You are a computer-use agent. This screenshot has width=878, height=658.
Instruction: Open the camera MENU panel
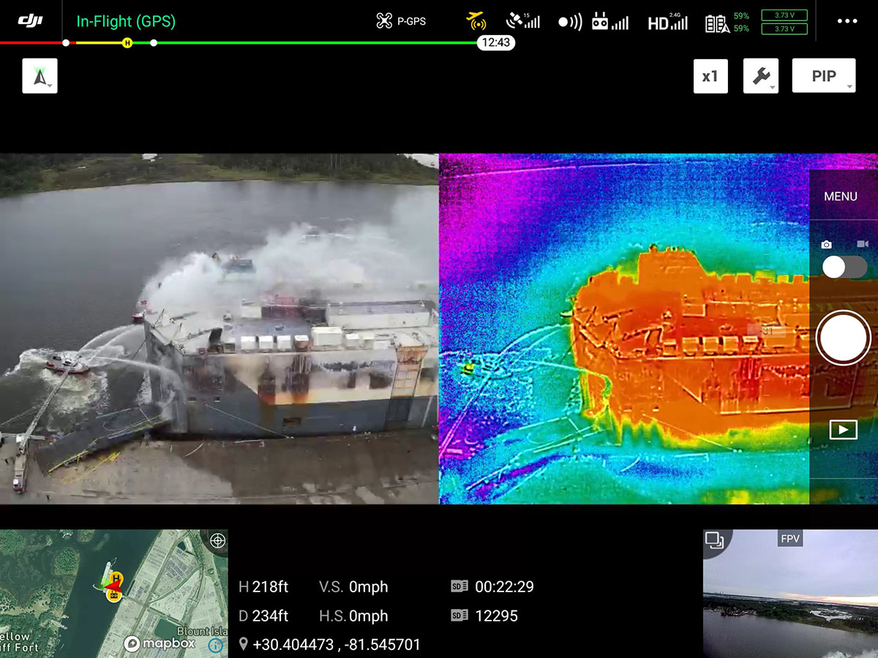click(x=841, y=196)
